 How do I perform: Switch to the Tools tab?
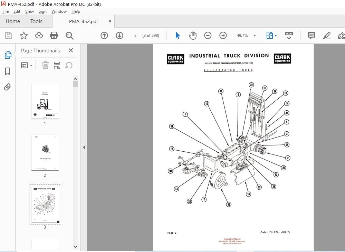click(36, 21)
